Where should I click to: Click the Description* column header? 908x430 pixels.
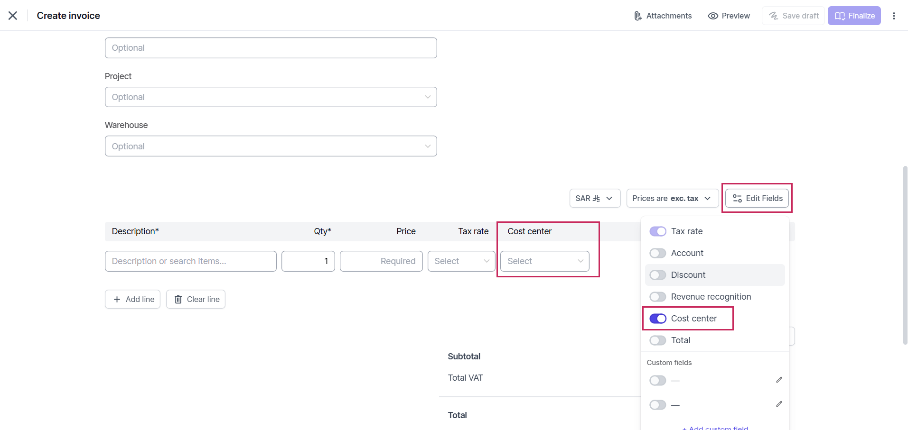click(x=135, y=231)
